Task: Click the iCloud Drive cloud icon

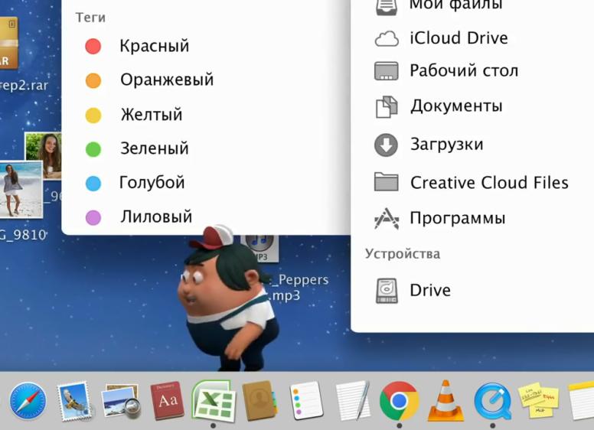Action: (387, 38)
